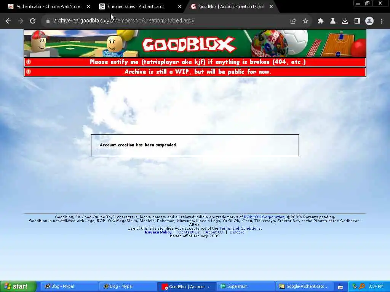
Task: Reload the page with the refresh icon
Action: [33, 21]
